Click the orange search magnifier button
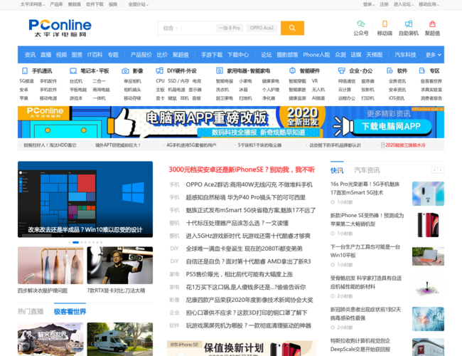The width and height of the screenshot is (462, 356). click(291, 28)
